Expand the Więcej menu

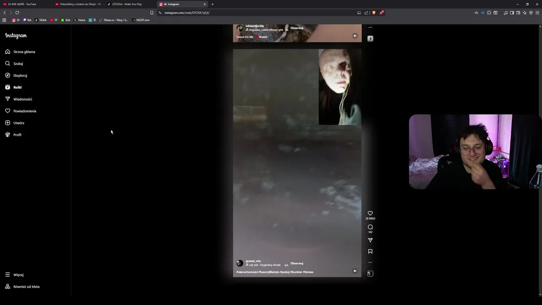14,275
